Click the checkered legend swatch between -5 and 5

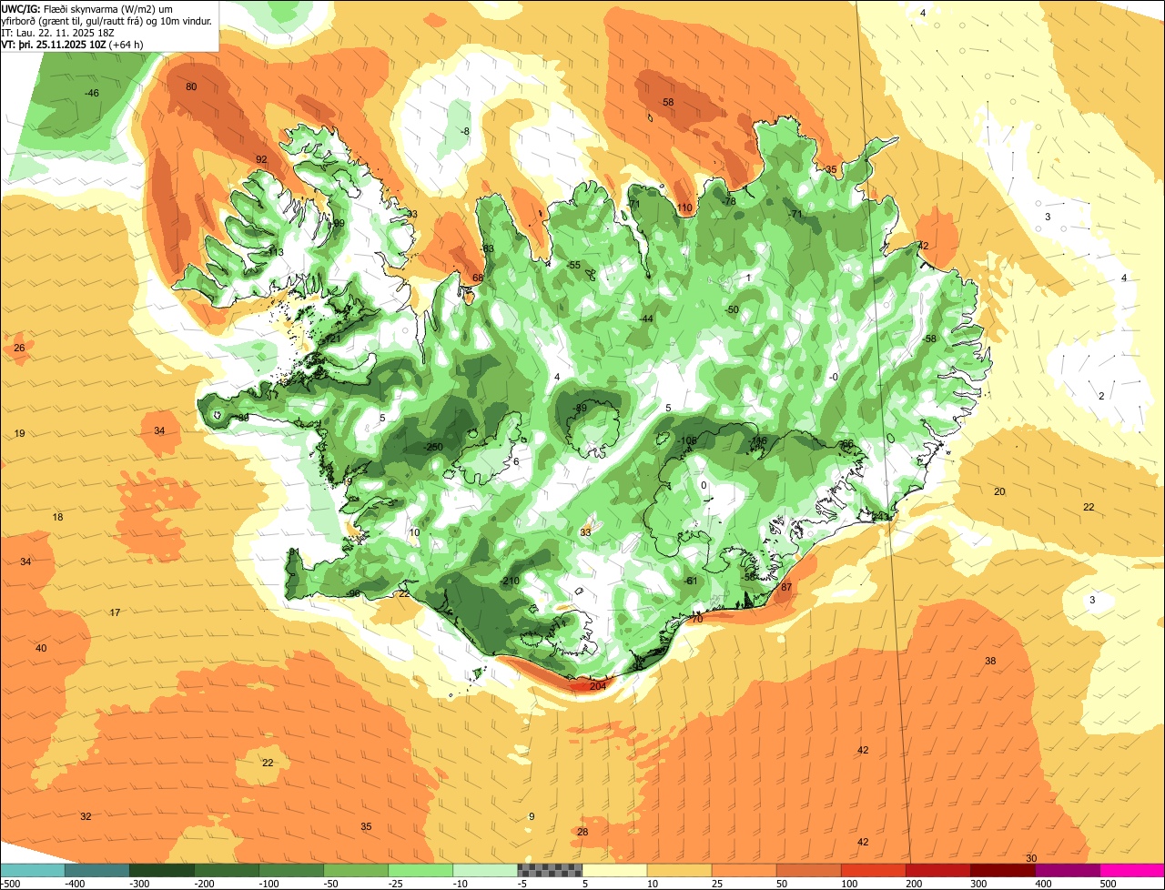[550, 870]
